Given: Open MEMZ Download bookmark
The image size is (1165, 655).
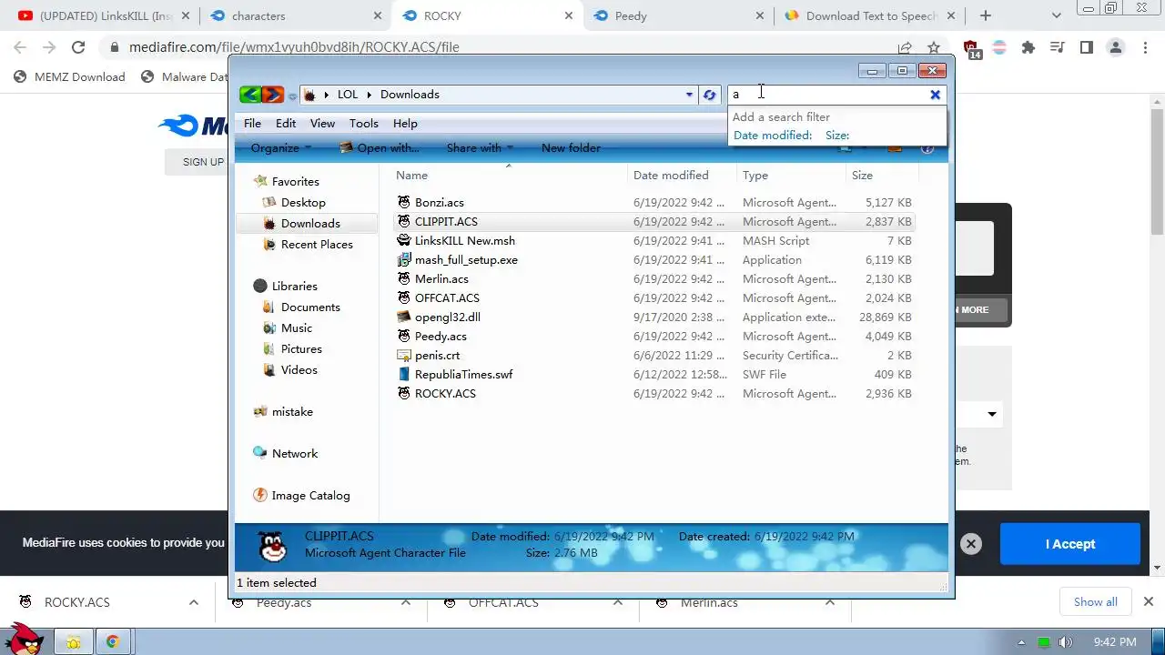Looking at the screenshot, I should (x=69, y=76).
